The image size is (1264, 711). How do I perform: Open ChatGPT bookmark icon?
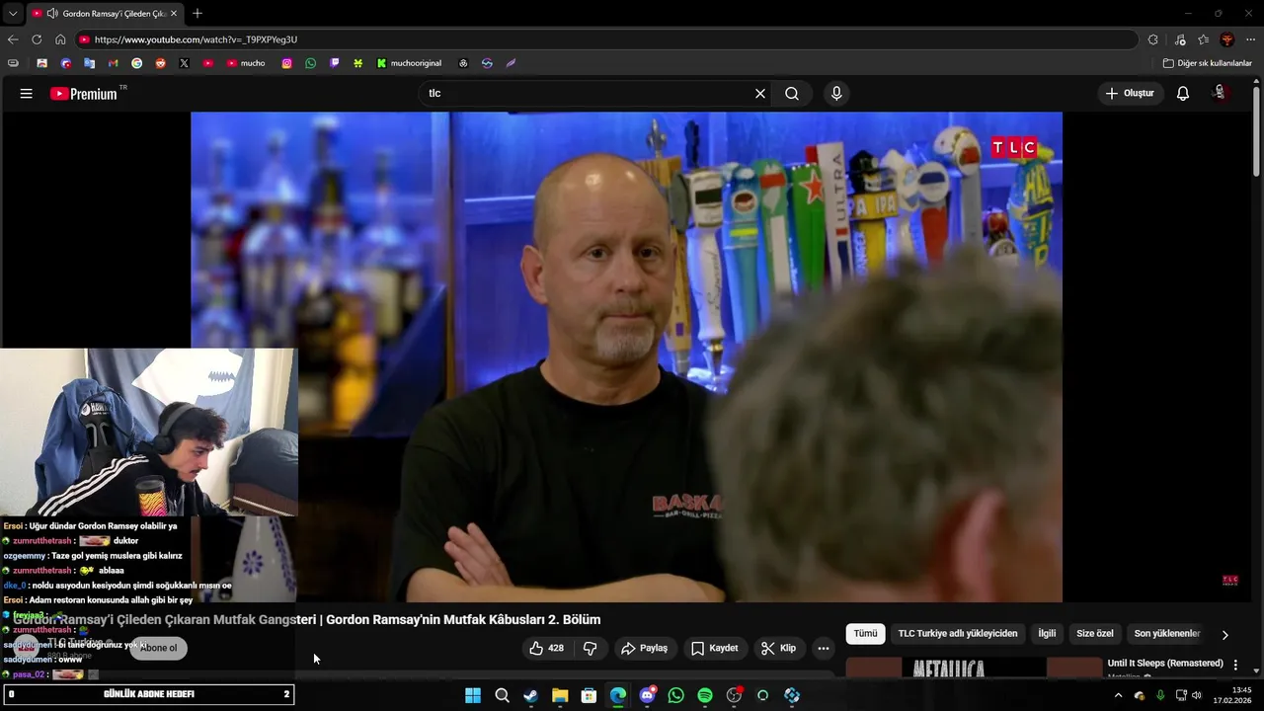pyautogui.click(x=463, y=63)
